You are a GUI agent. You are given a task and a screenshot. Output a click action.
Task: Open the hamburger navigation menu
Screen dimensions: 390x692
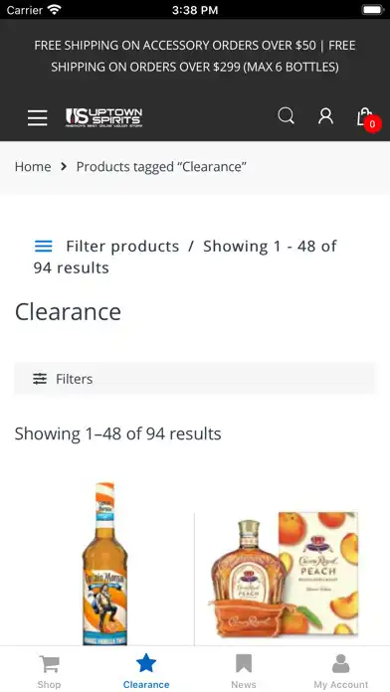pos(38,118)
